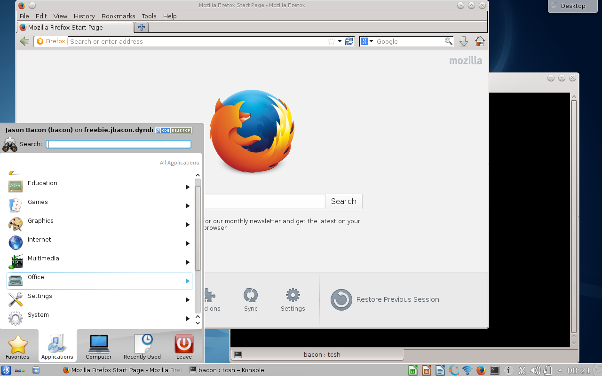Open the Edit menu in Firefox
Screen dimensions: 602x376
41,16
